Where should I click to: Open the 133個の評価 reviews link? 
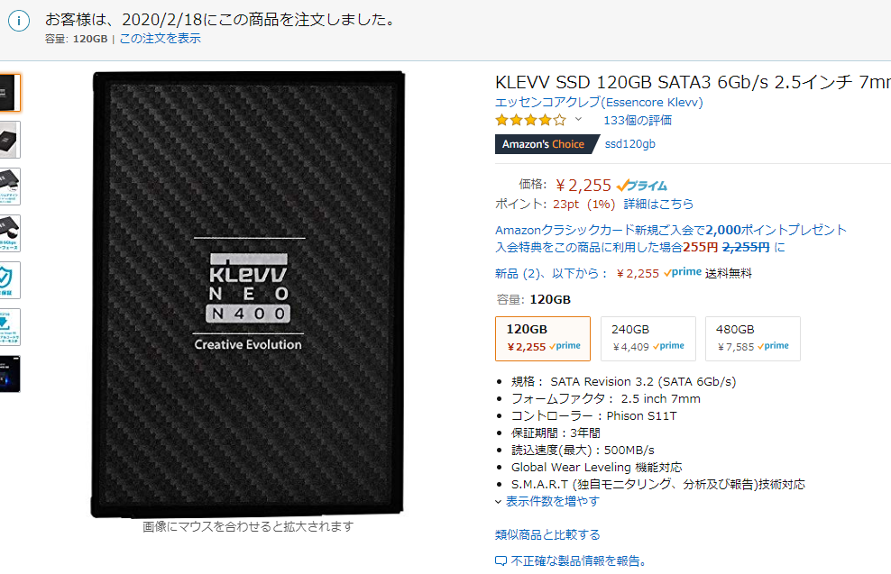637,120
